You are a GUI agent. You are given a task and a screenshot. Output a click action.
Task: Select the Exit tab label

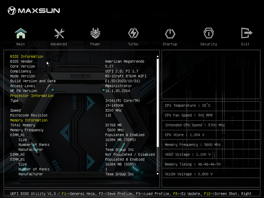[245, 44]
